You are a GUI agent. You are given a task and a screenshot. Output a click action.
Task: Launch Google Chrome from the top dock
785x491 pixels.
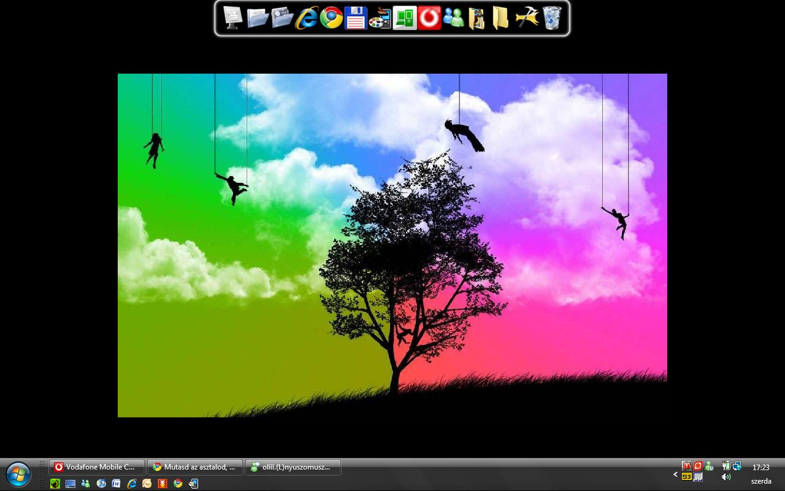click(331, 18)
